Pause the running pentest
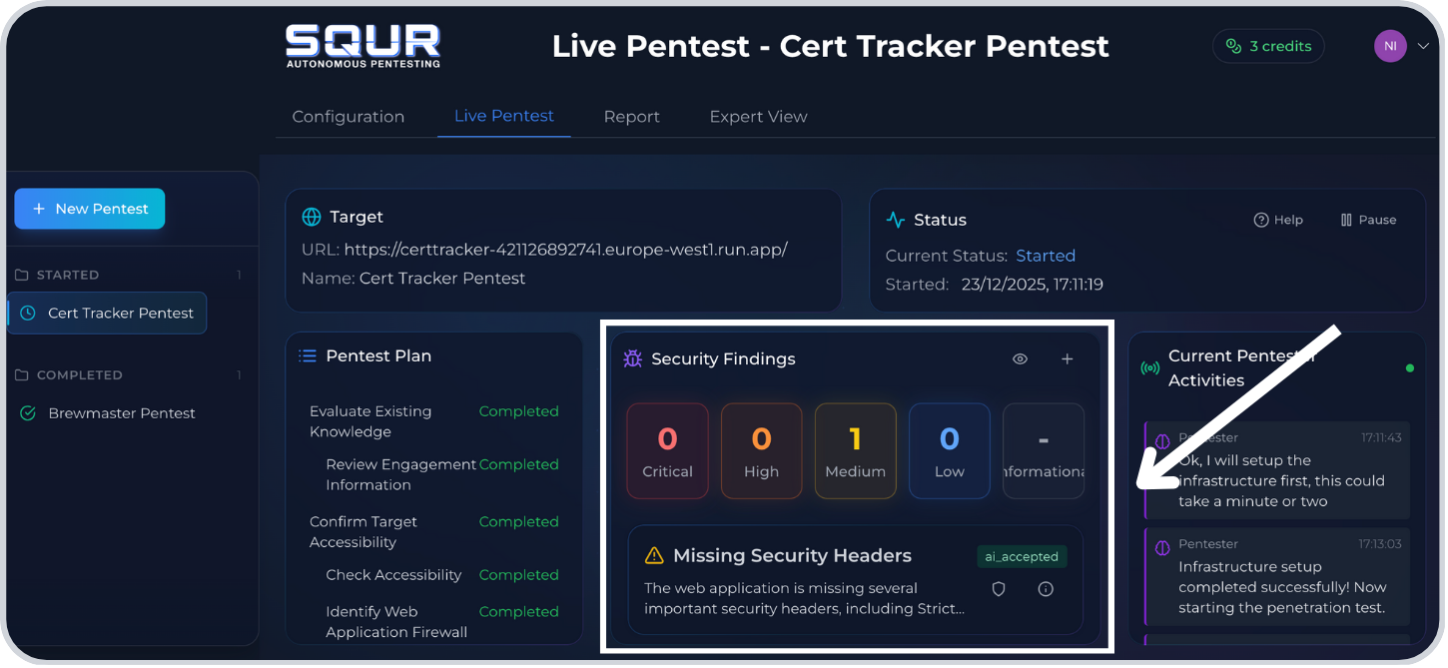The width and height of the screenshot is (1448, 668). pos(1367,220)
